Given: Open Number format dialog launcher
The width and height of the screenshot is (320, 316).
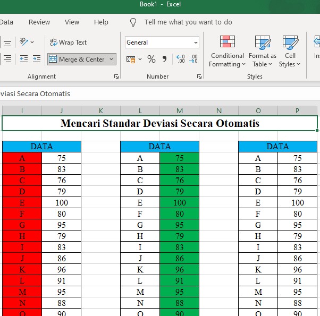Looking at the screenshot, I should pos(199,76).
